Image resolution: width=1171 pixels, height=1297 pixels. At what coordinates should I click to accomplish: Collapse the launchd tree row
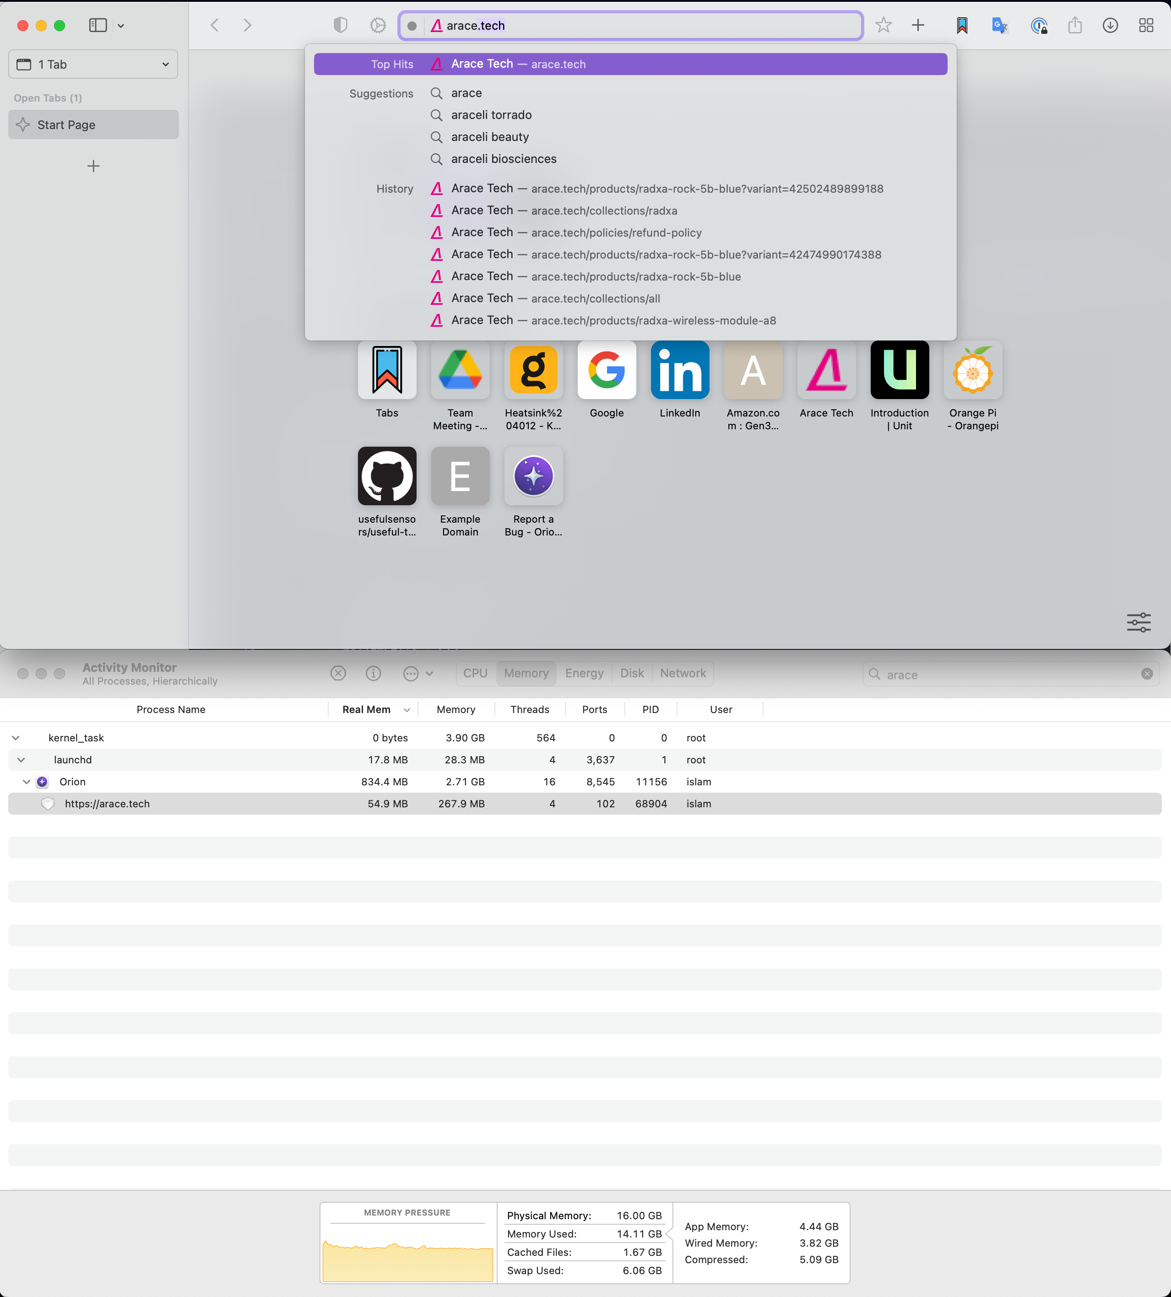click(x=21, y=760)
